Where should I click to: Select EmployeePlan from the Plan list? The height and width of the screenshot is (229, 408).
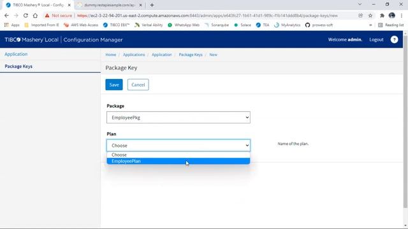pos(178,161)
